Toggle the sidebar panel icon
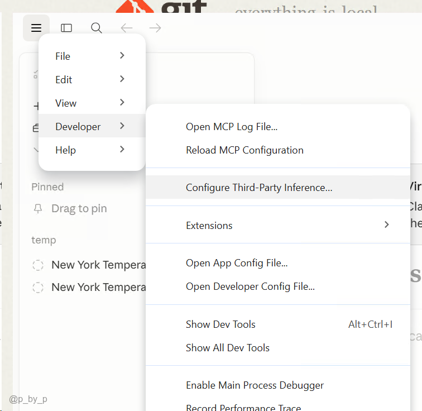 [66, 28]
